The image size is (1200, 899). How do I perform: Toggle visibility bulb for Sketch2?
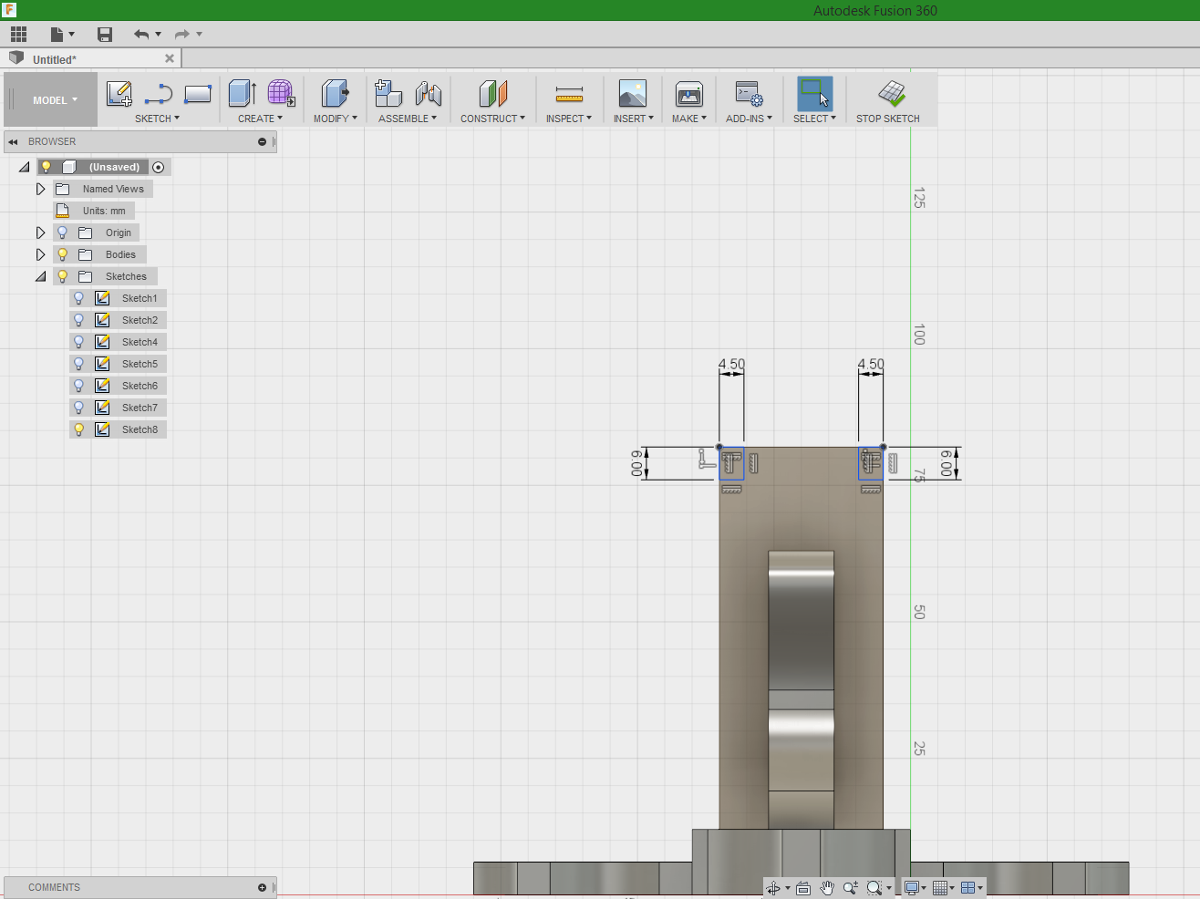(x=79, y=320)
